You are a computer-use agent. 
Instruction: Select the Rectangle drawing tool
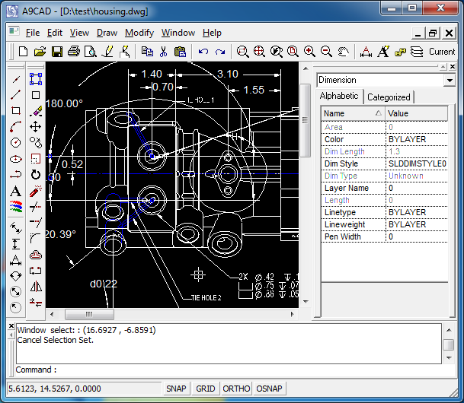pyautogui.click(x=16, y=111)
